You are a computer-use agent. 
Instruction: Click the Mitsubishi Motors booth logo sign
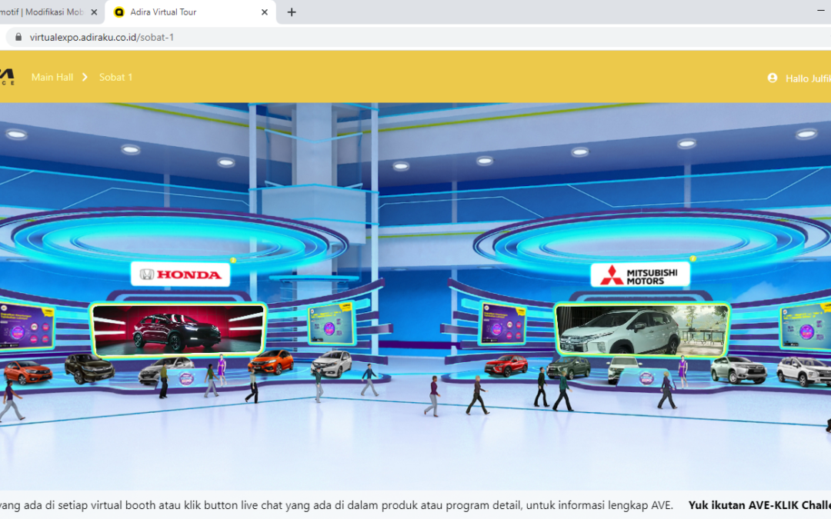click(639, 275)
